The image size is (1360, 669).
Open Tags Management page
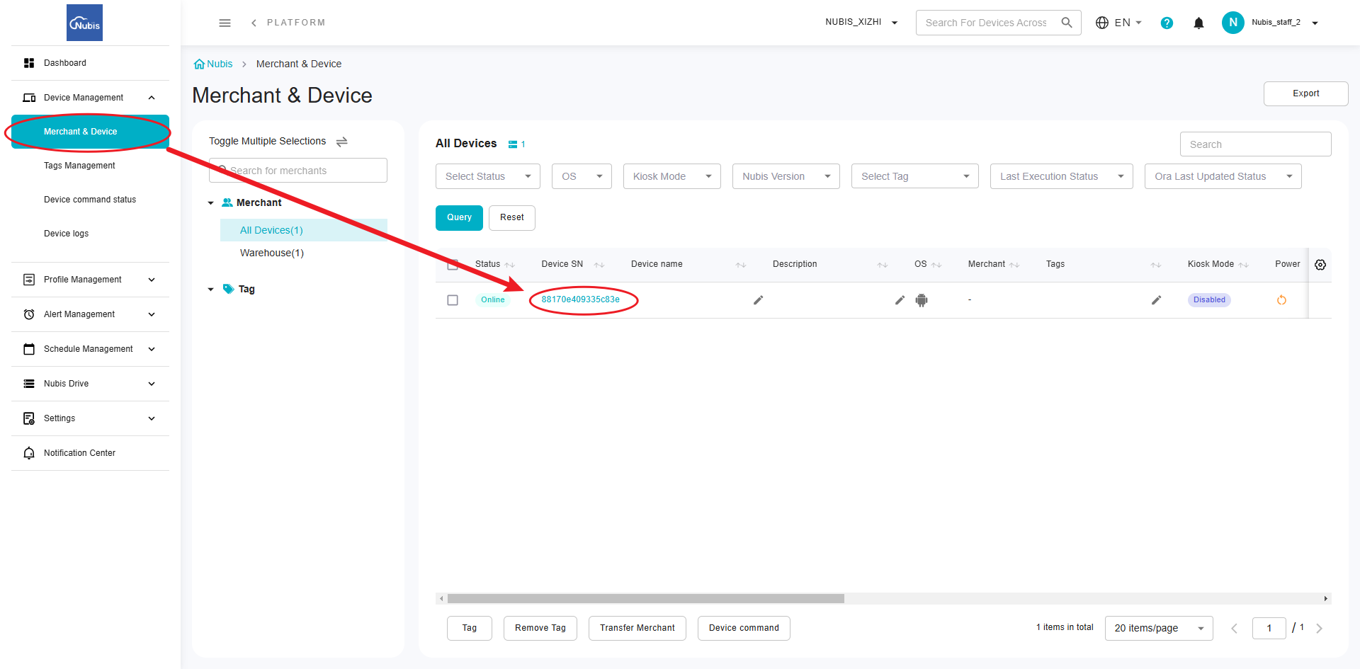pyautogui.click(x=90, y=166)
